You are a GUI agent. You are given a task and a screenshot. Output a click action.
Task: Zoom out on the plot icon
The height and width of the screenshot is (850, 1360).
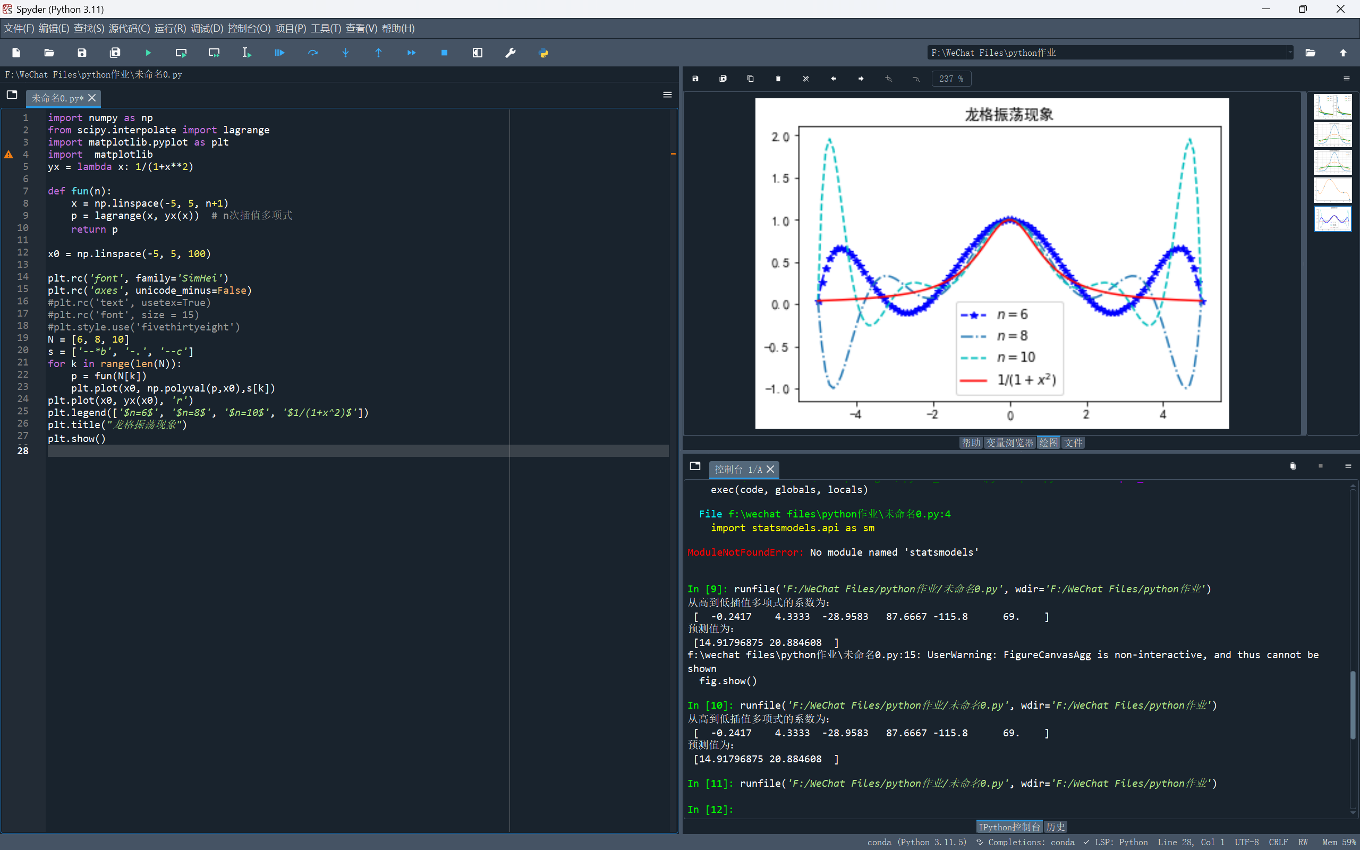coord(916,79)
